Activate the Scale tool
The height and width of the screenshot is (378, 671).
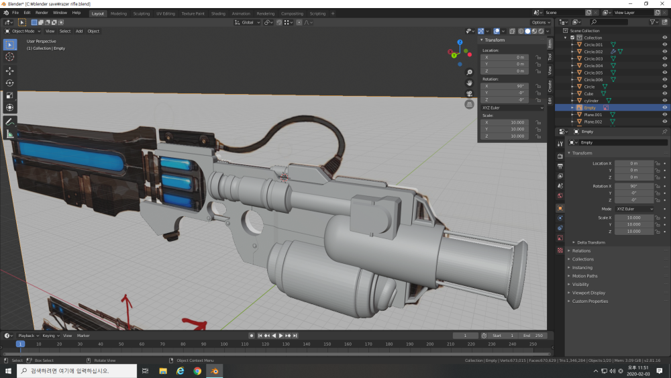click(10, 95)
